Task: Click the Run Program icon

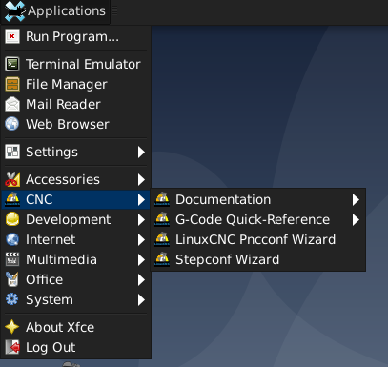Action: [x=12, y=36]
